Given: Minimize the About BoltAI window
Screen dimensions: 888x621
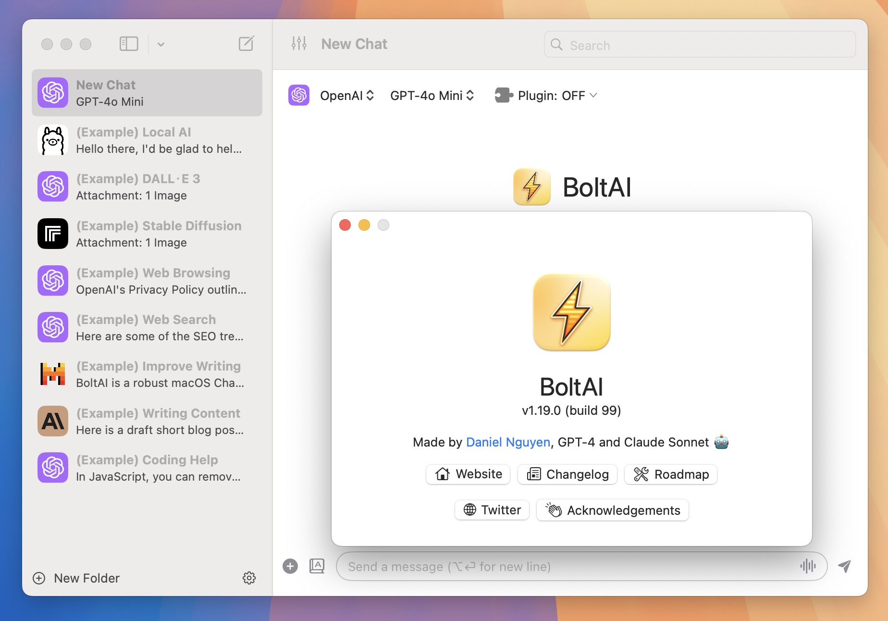Looking at the screenshot, I should click(x=364, y=225).
